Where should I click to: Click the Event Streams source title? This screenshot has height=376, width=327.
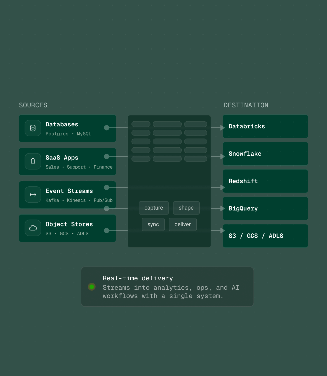[69, 191]
